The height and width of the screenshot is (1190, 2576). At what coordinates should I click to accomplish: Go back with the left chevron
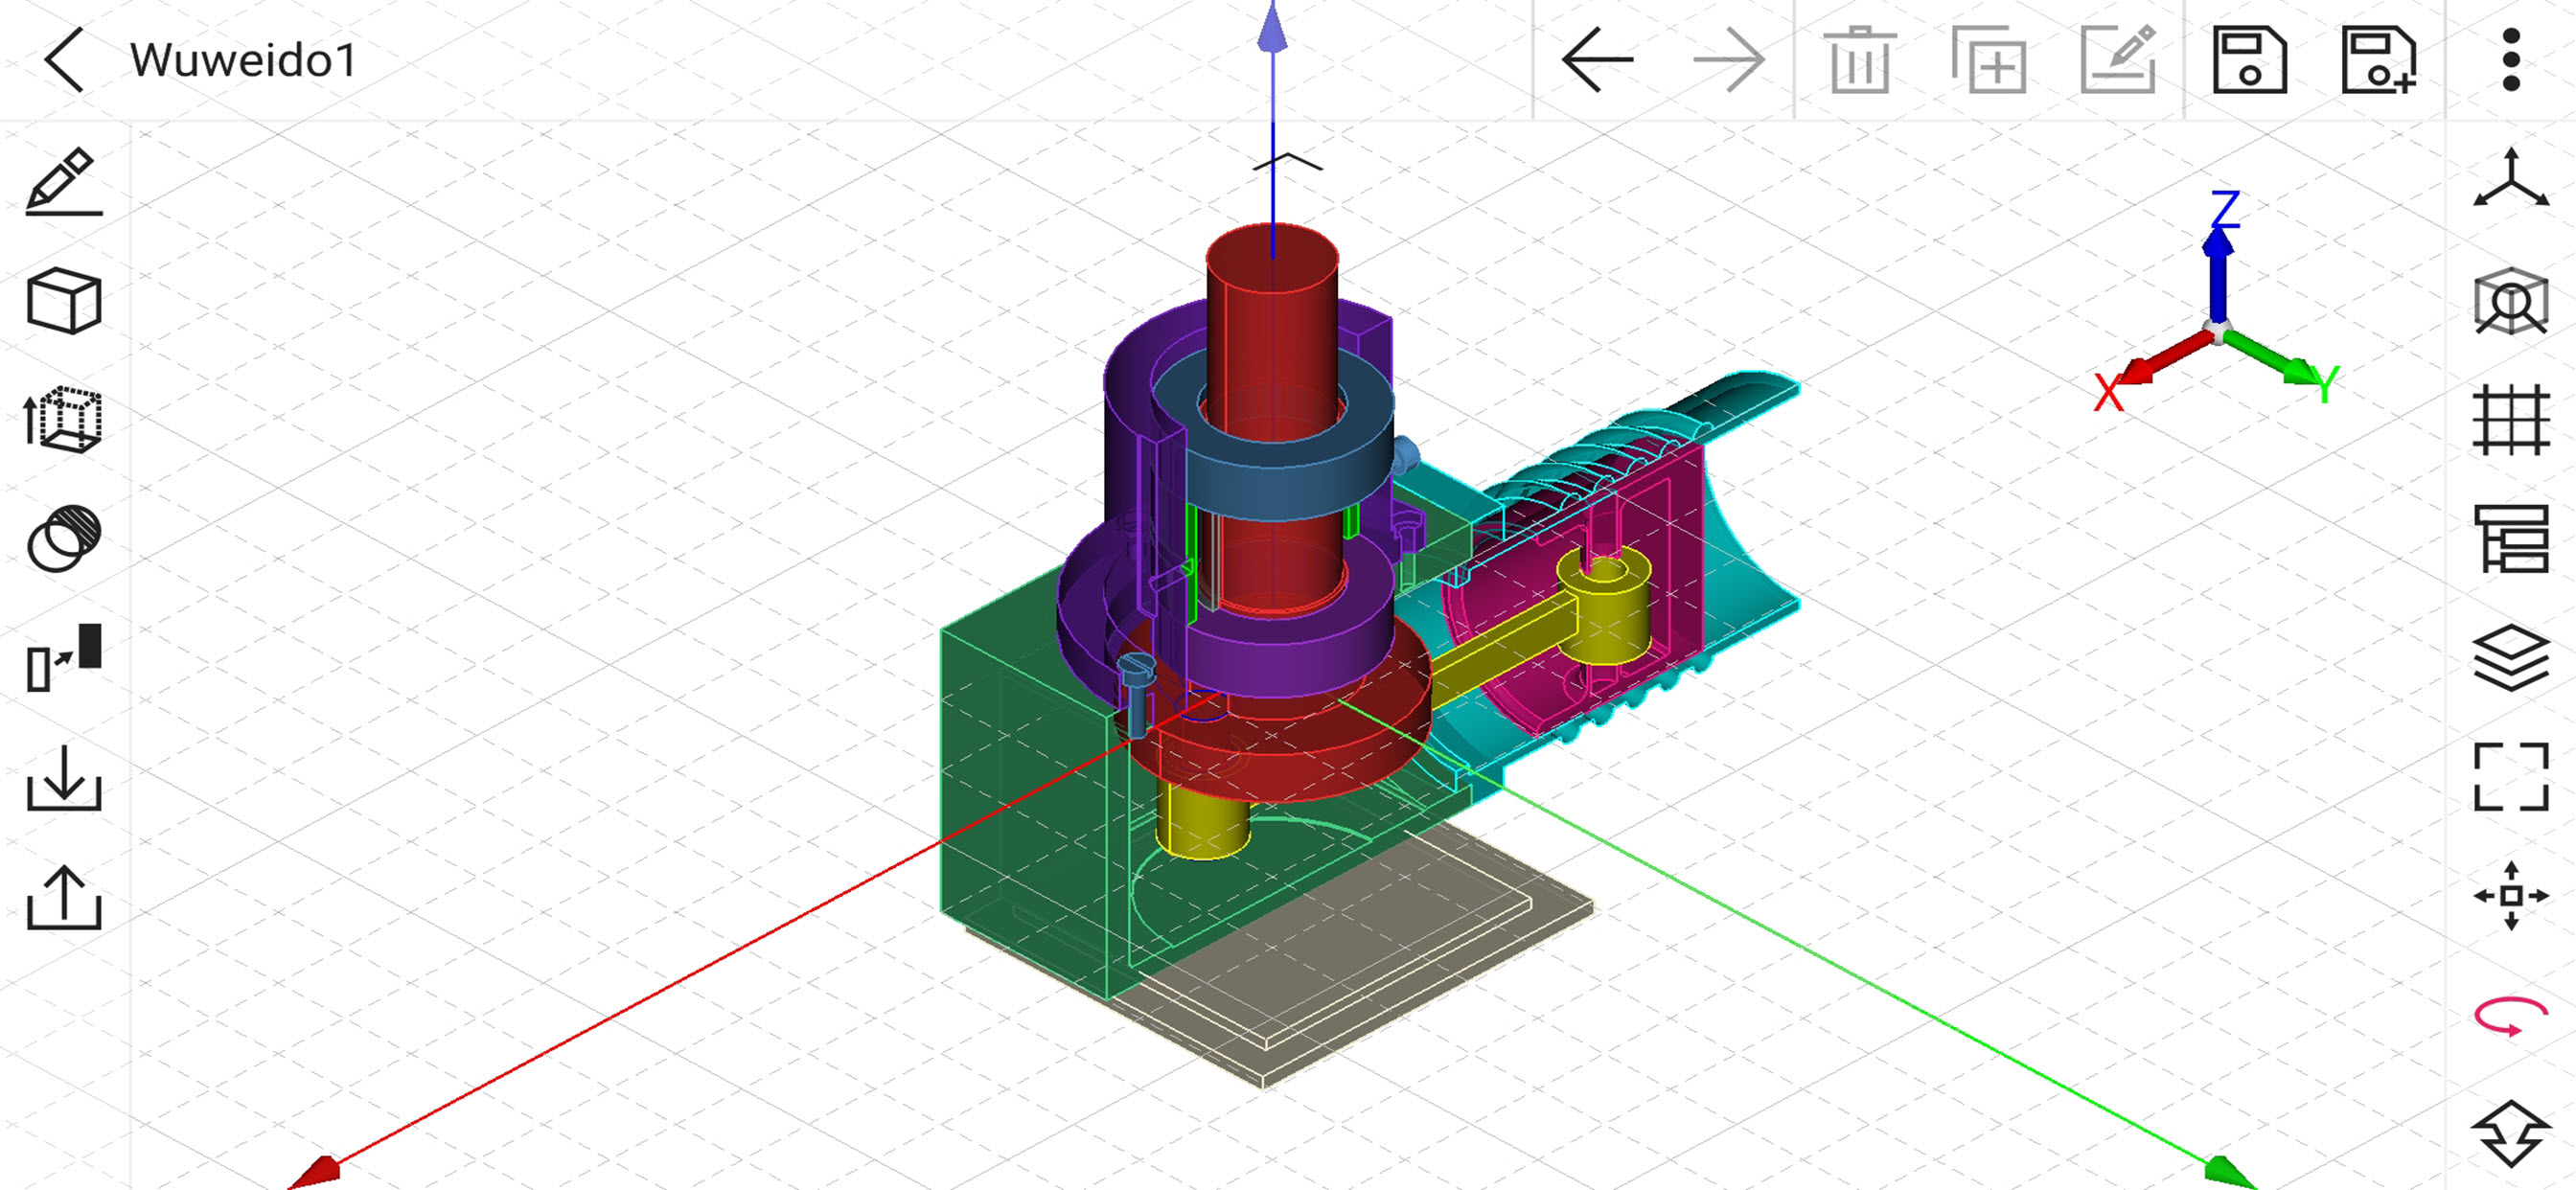point(64,60)
